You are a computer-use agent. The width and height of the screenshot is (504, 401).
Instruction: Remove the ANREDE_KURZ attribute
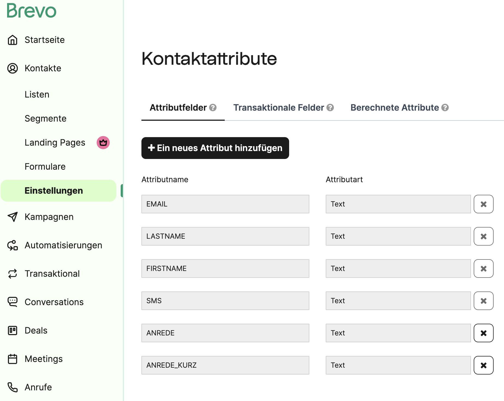click(x=484, y=365)
